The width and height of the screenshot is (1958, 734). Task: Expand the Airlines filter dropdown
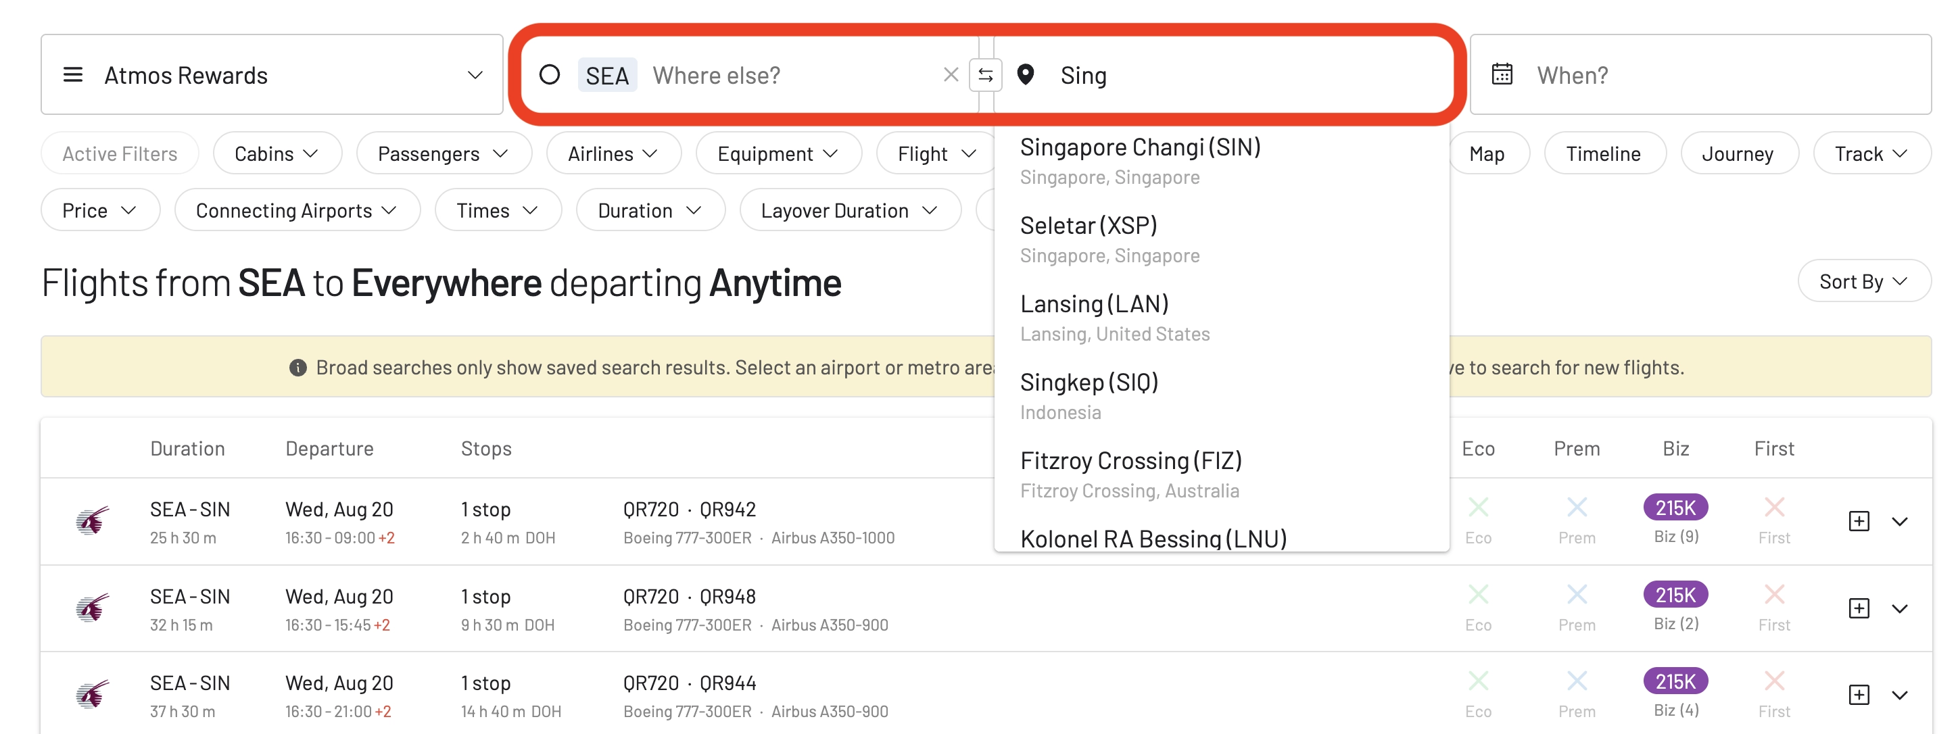coord(613,153)
